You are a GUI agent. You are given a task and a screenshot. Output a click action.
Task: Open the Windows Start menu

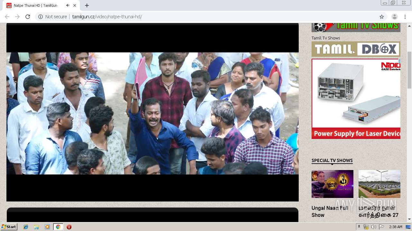(x=9, y=227)
